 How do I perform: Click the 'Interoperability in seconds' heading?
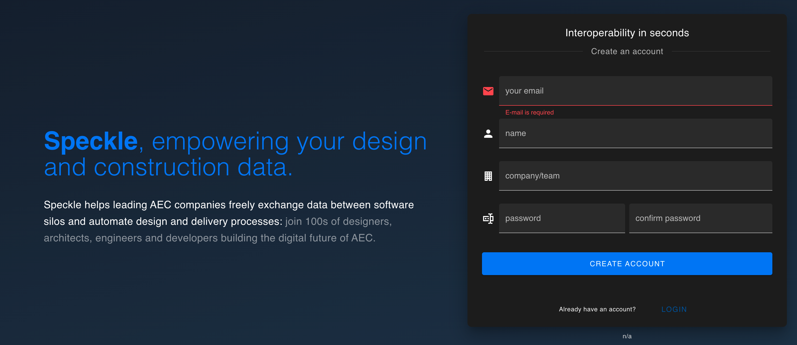click(x=627, y=33)
